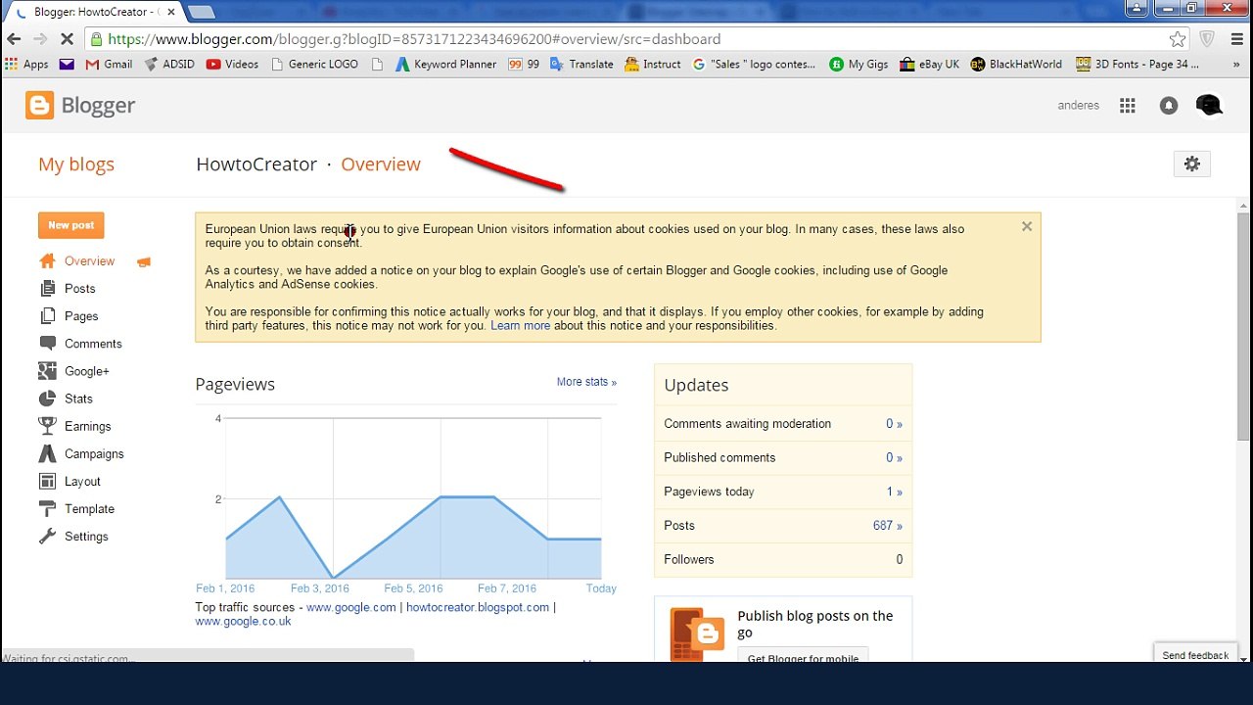This screenshot has height=705, width=1253.
Task: Create a New post
Action: coord(71,225)
